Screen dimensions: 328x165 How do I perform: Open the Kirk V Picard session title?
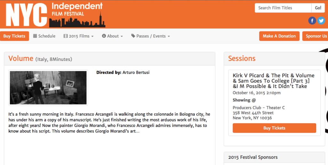(x=274, y=81)
